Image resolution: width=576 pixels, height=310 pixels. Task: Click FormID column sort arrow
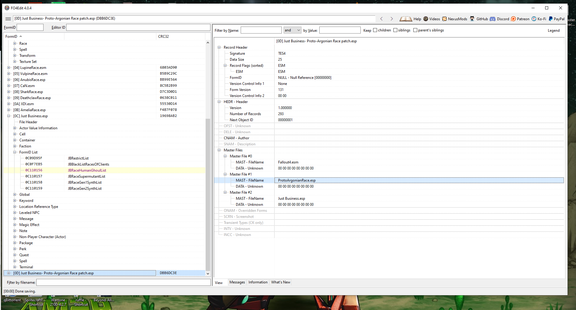pos(21,36)
